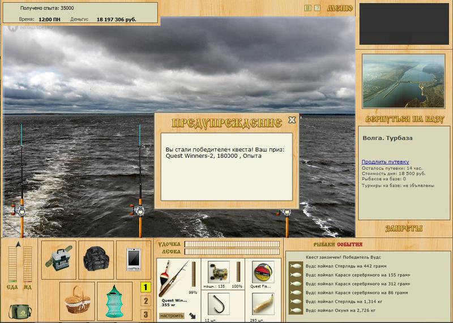Click the ЛЕСКА tension bar
The image size is (453, 323).
[232, 252]
